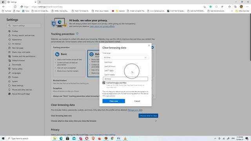This screenshot has width=251, height=141.
Task: Open Other favorites folder
Action: click(242, 11)
